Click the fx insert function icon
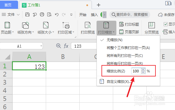 [x=66, y=46]
